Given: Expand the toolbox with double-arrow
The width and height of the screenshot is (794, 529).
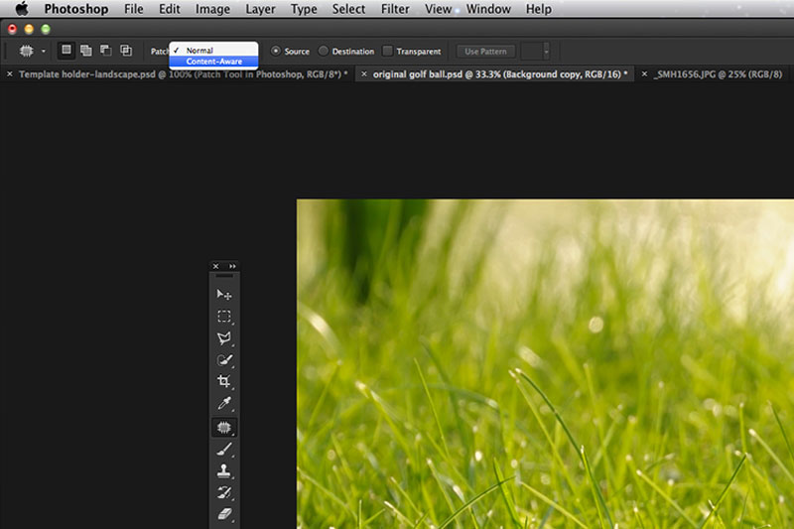Looking at the screenshot, I should [x=233, y=266].
